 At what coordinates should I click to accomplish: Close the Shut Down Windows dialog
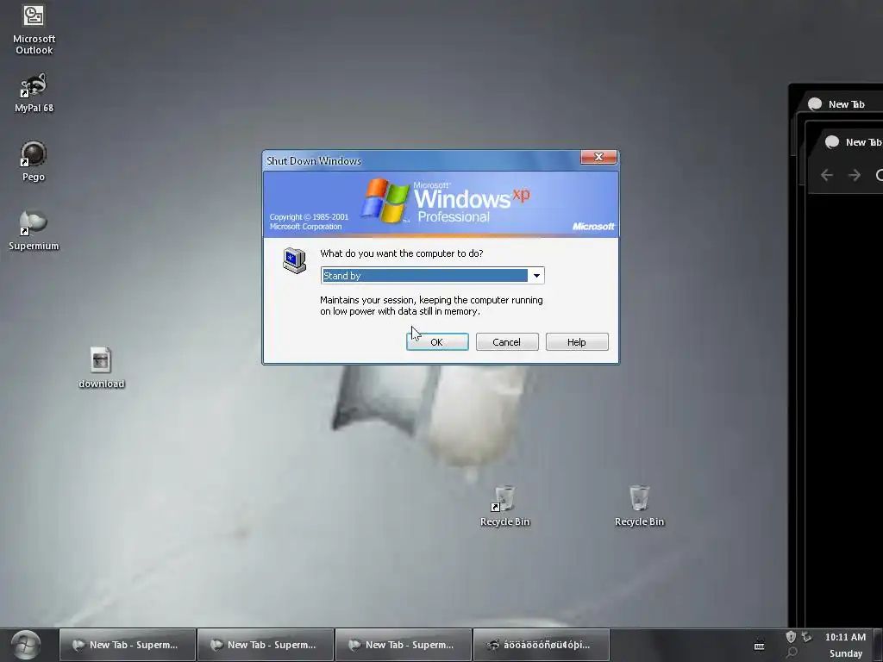(598, 157)
